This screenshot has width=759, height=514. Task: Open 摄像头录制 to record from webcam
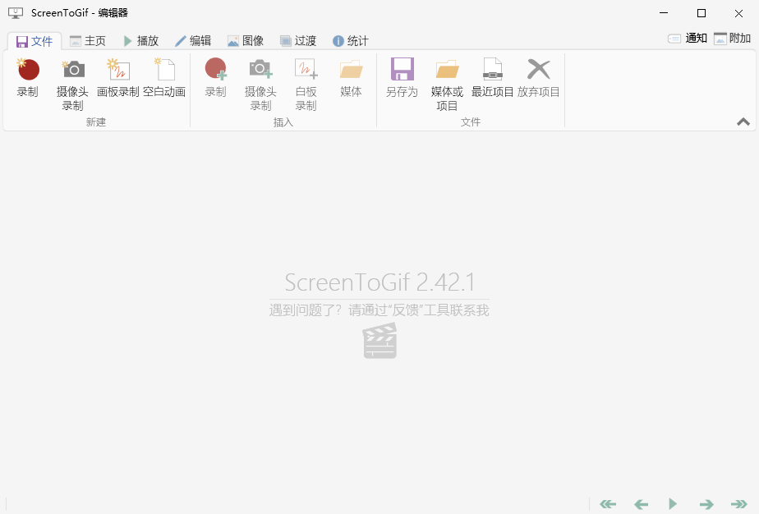click(x=72, y=80)
